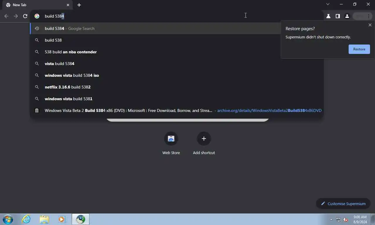Open the archive.org Windows Vista Beta 2 result
375x225 pixels.
[177, 110]
